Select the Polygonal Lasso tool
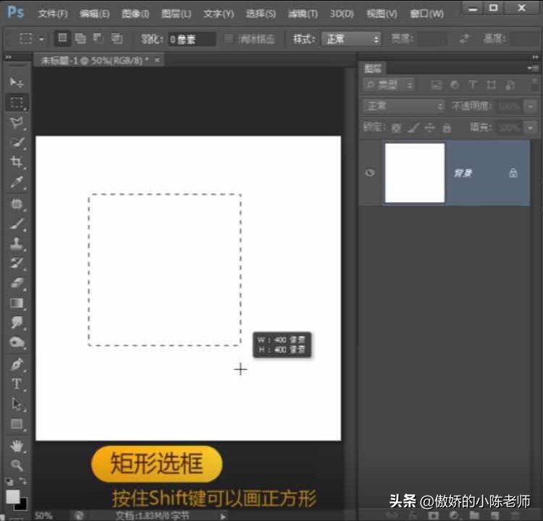The width and height of the screenshot is (543, 521). tap(16, 122)
